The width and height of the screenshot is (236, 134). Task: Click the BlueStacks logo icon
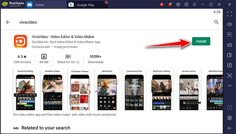pos(4,4)
